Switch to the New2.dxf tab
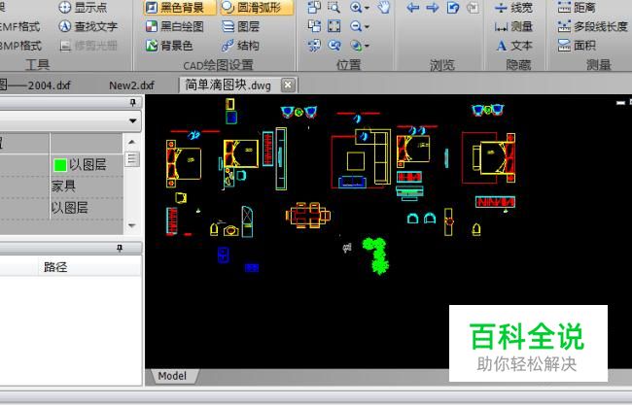632x406 pixels. point(131,85)
